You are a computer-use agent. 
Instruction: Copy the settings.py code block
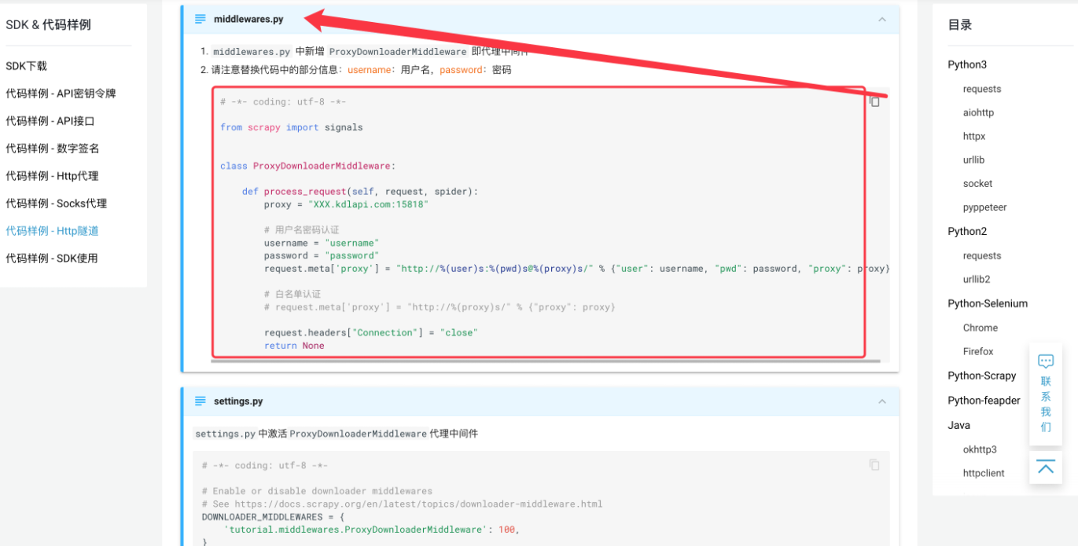(x=874, y=465)
